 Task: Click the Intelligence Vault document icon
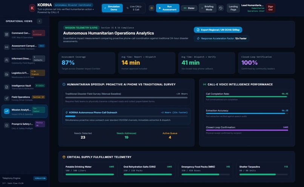(x=6, y=87)
